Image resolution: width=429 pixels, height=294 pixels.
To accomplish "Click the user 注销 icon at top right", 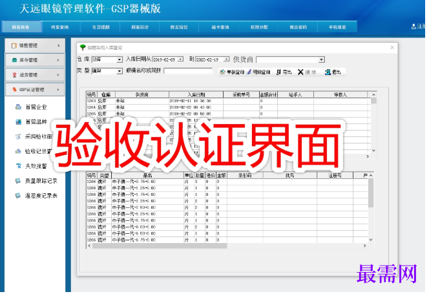I will pyautogui.click(x=413, y=26).
